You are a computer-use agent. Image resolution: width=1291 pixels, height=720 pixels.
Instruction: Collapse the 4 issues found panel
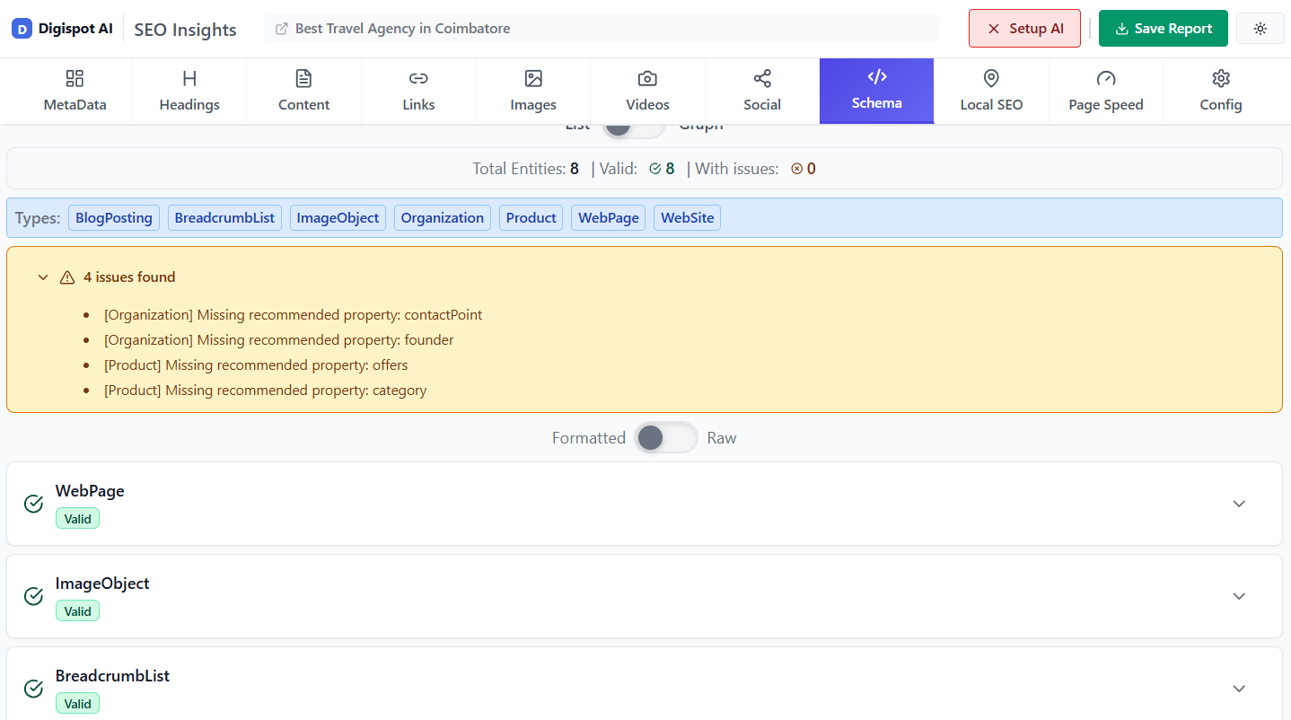point(42,277)
